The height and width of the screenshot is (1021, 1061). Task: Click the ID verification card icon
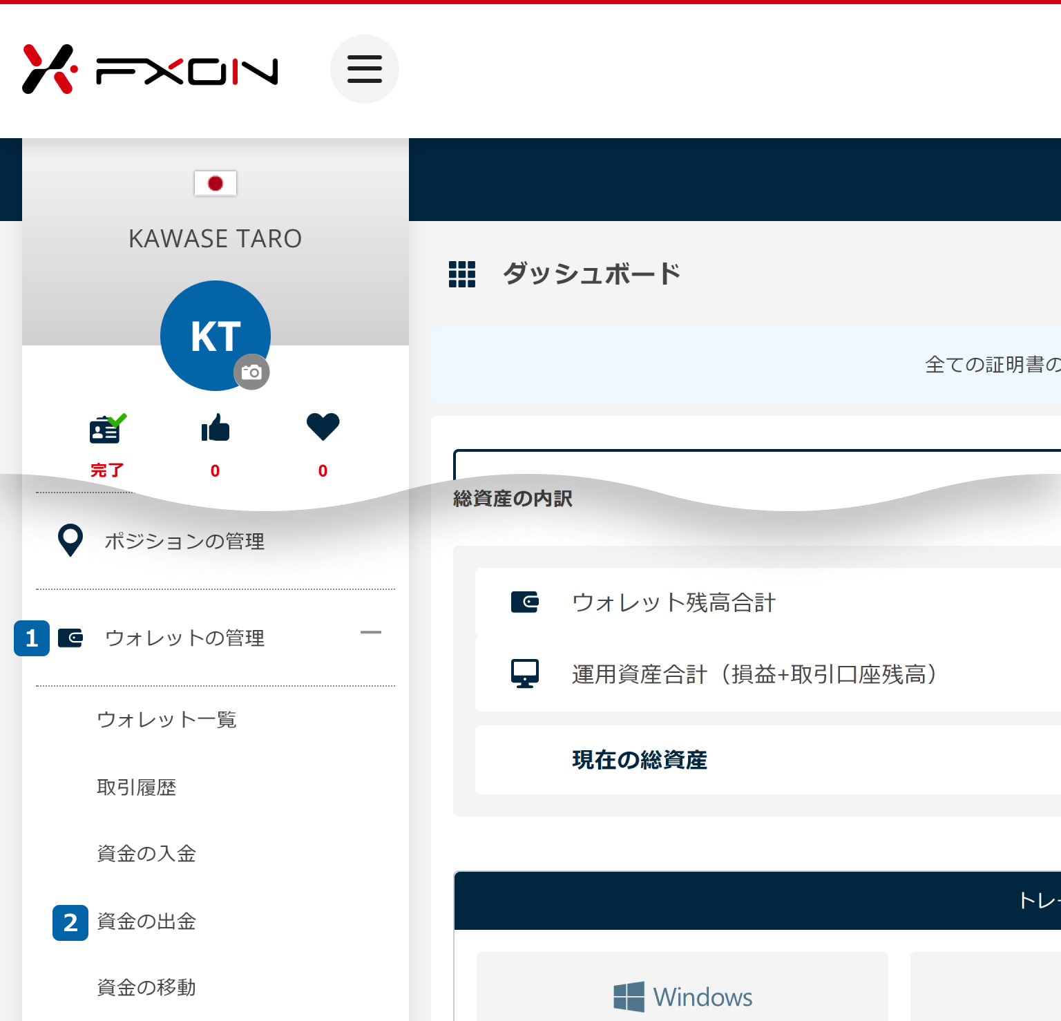[x=108, y=428]
